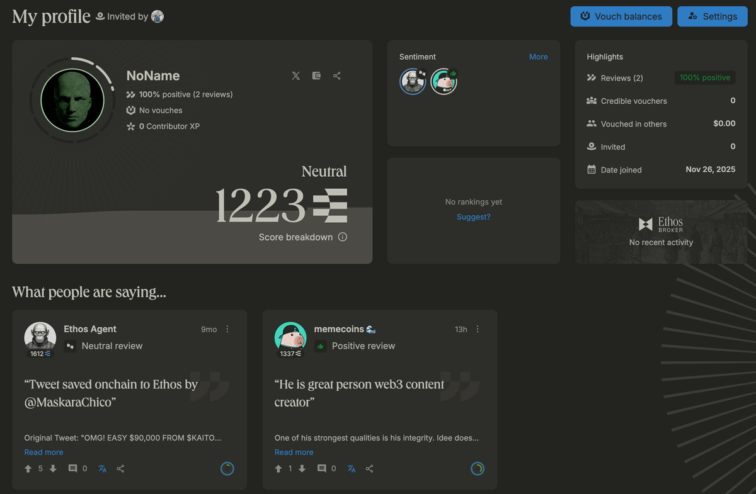Share the memecoins review
756x494 pixels.
pyautogui.click(x=370, y=469)
